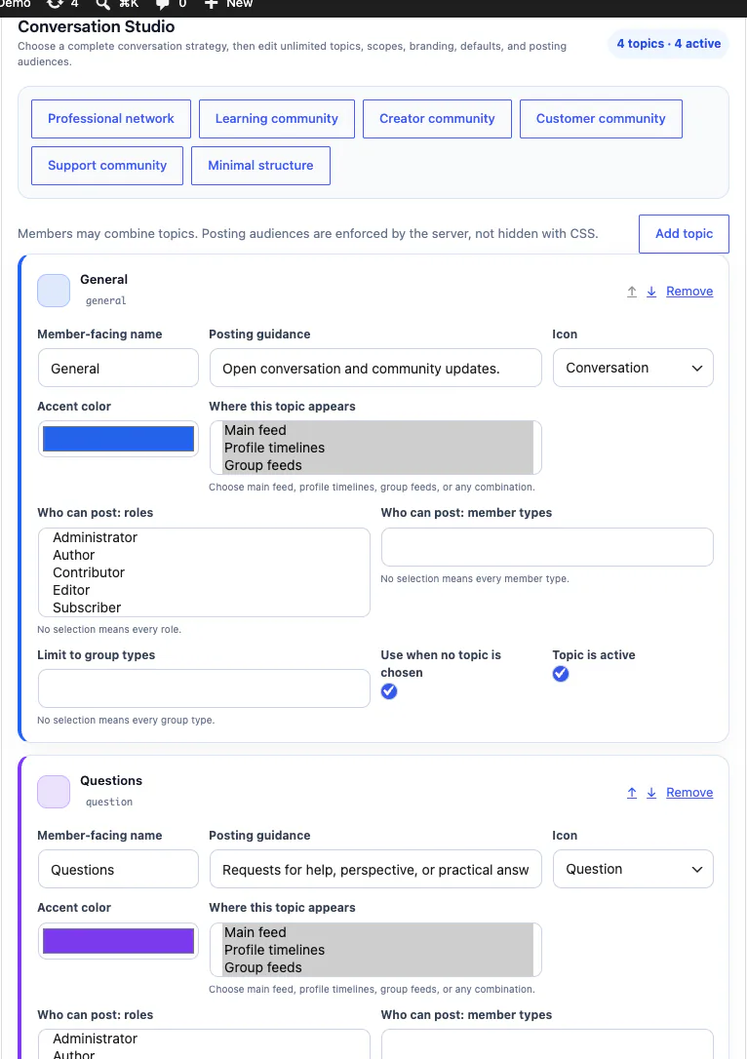Open the blue accent color picker

(118, 439)
